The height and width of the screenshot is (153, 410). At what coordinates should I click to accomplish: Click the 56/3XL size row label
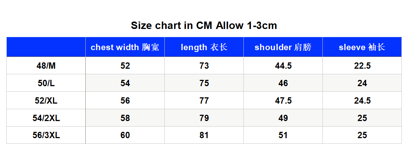click(46, 135)
